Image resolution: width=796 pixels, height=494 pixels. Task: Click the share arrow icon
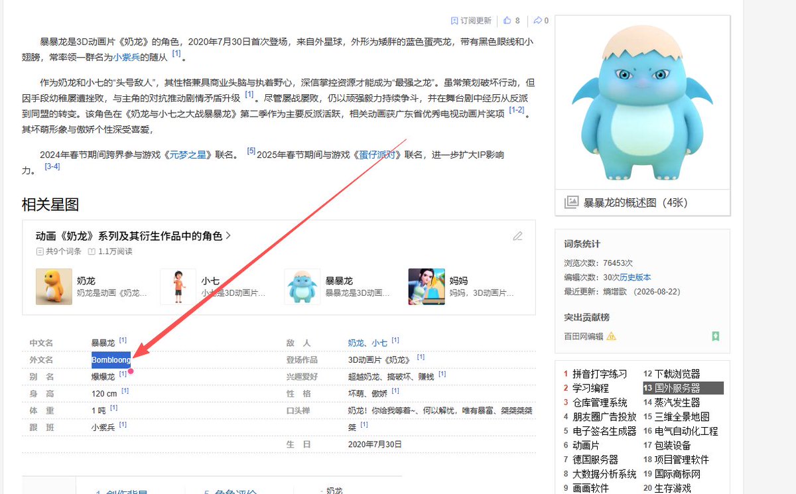point(537,21)
